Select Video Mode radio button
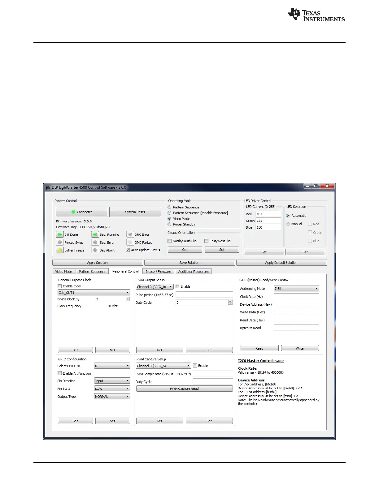Screen dimensions: 379x490 pos(169,219)
